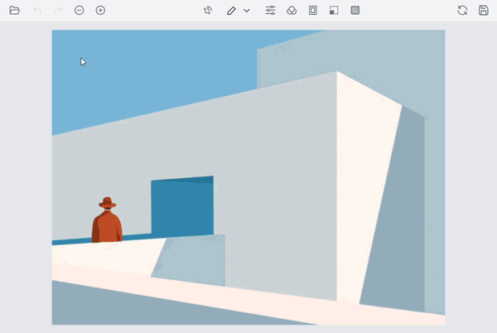Viewport: 497px width, 333px height.
Task: Save the image with the disk icon
Action: 484,11
